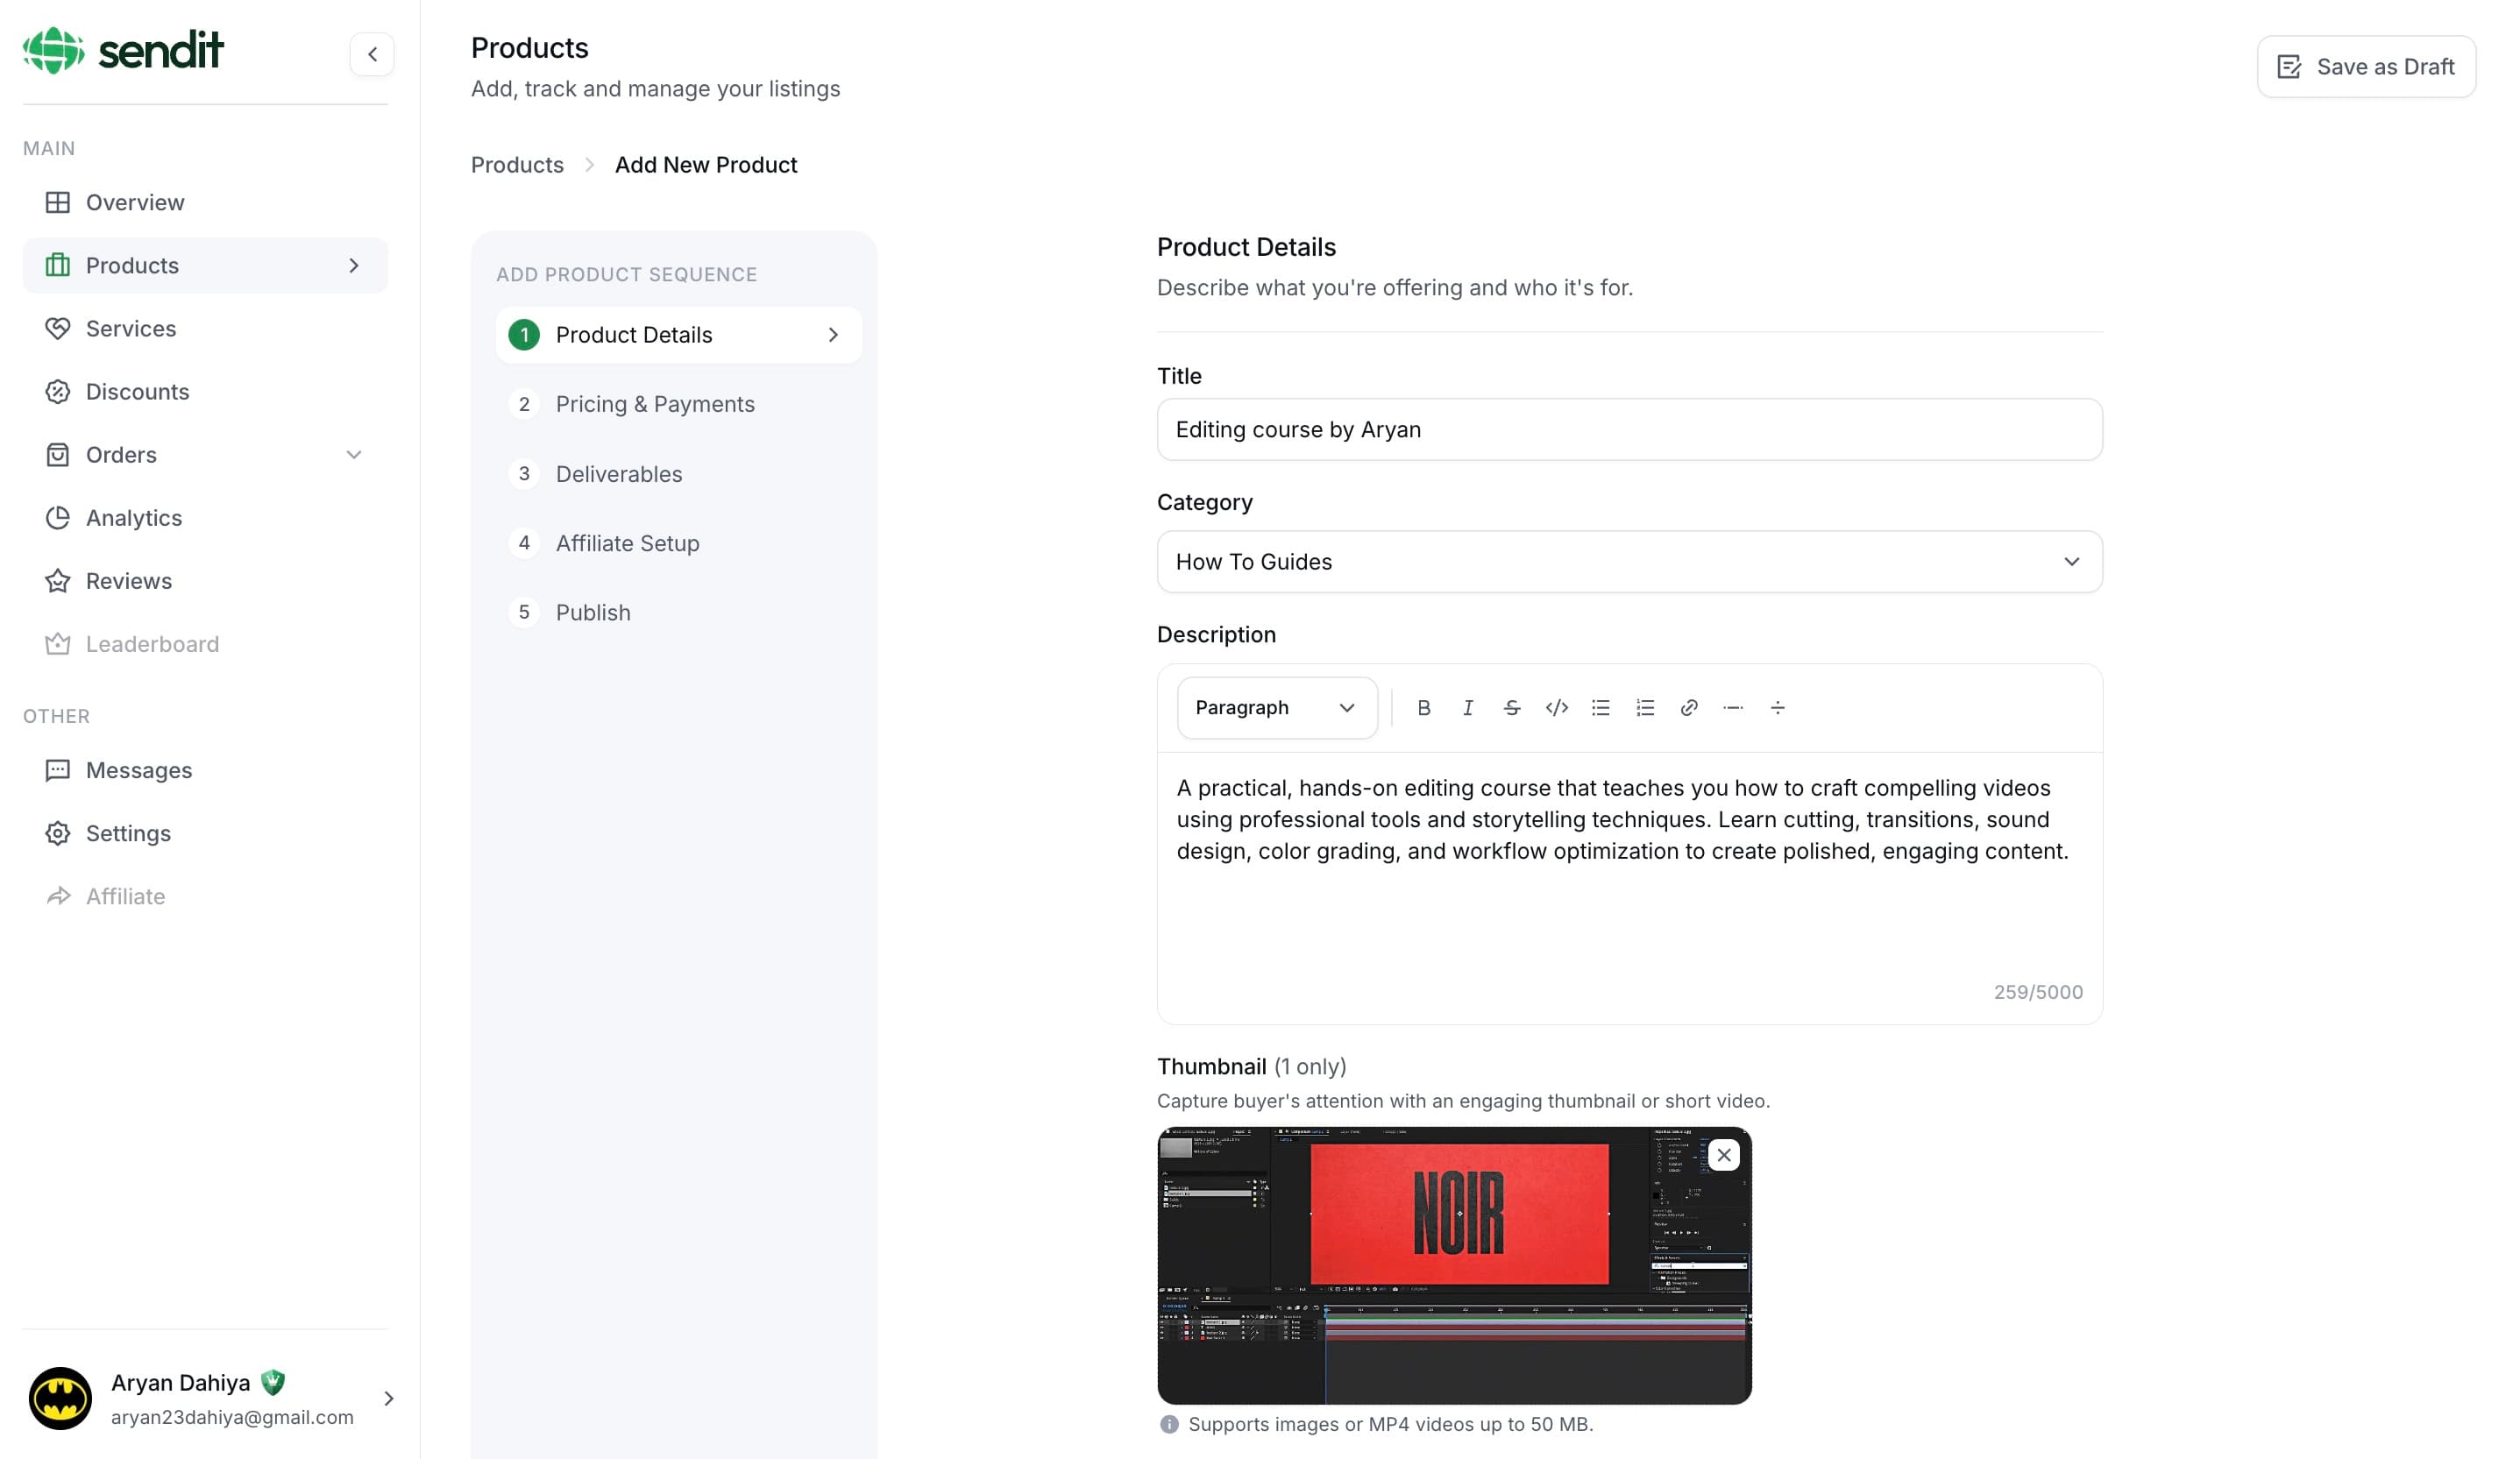2520x1459 pixels.
Task: Click the Discounts badge icon
Action: [58, 391]
